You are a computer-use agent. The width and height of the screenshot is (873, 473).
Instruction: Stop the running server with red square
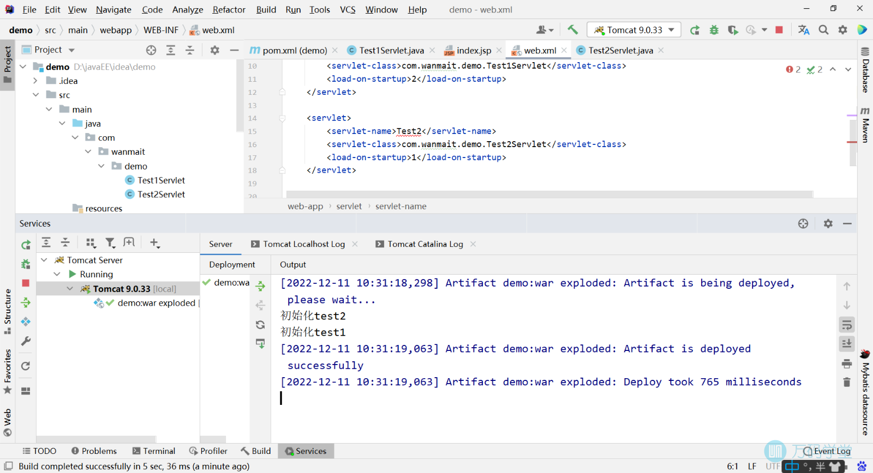[x=779, y=30]
